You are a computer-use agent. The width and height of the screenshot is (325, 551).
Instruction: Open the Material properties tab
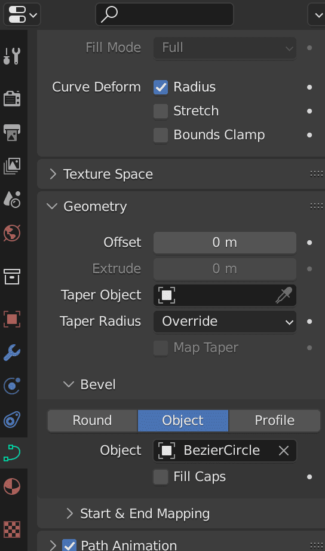point(12,486)
